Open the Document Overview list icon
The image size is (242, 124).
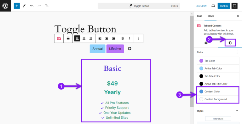pos(47,6)
